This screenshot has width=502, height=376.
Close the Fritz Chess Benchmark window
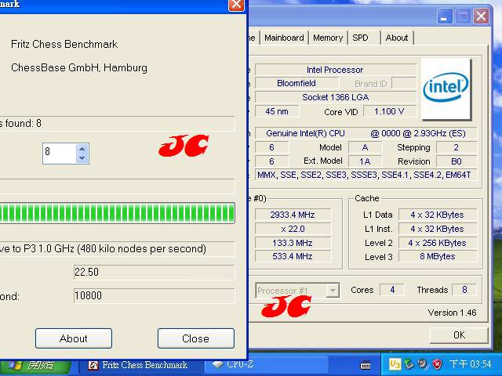[x=236, y=4]
